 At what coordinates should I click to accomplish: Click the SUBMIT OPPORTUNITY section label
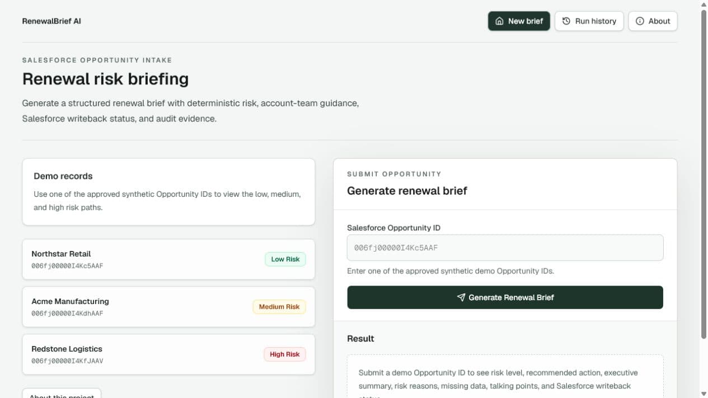tap(394, 174)
